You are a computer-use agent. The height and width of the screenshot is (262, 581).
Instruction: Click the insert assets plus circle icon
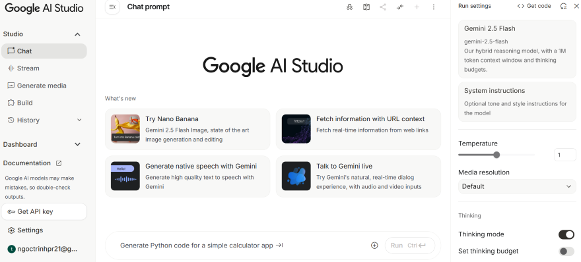374,246
